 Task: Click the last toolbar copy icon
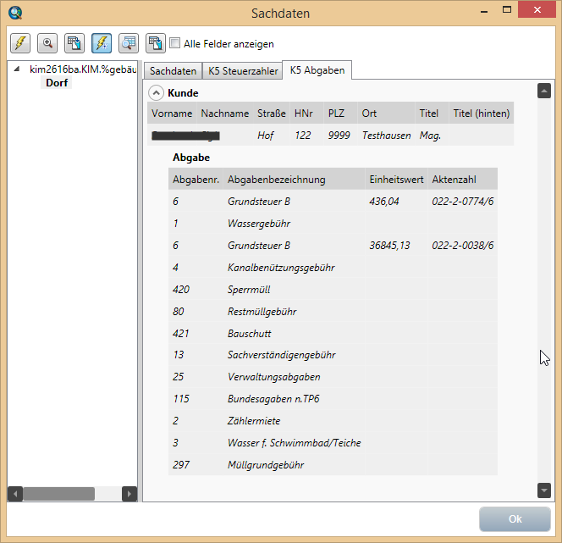155,43
